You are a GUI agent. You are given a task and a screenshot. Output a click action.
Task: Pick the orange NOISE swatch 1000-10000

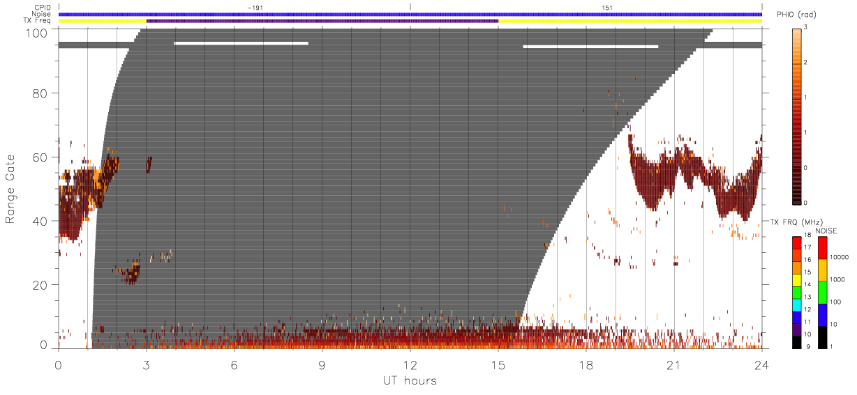coord(822,270)
